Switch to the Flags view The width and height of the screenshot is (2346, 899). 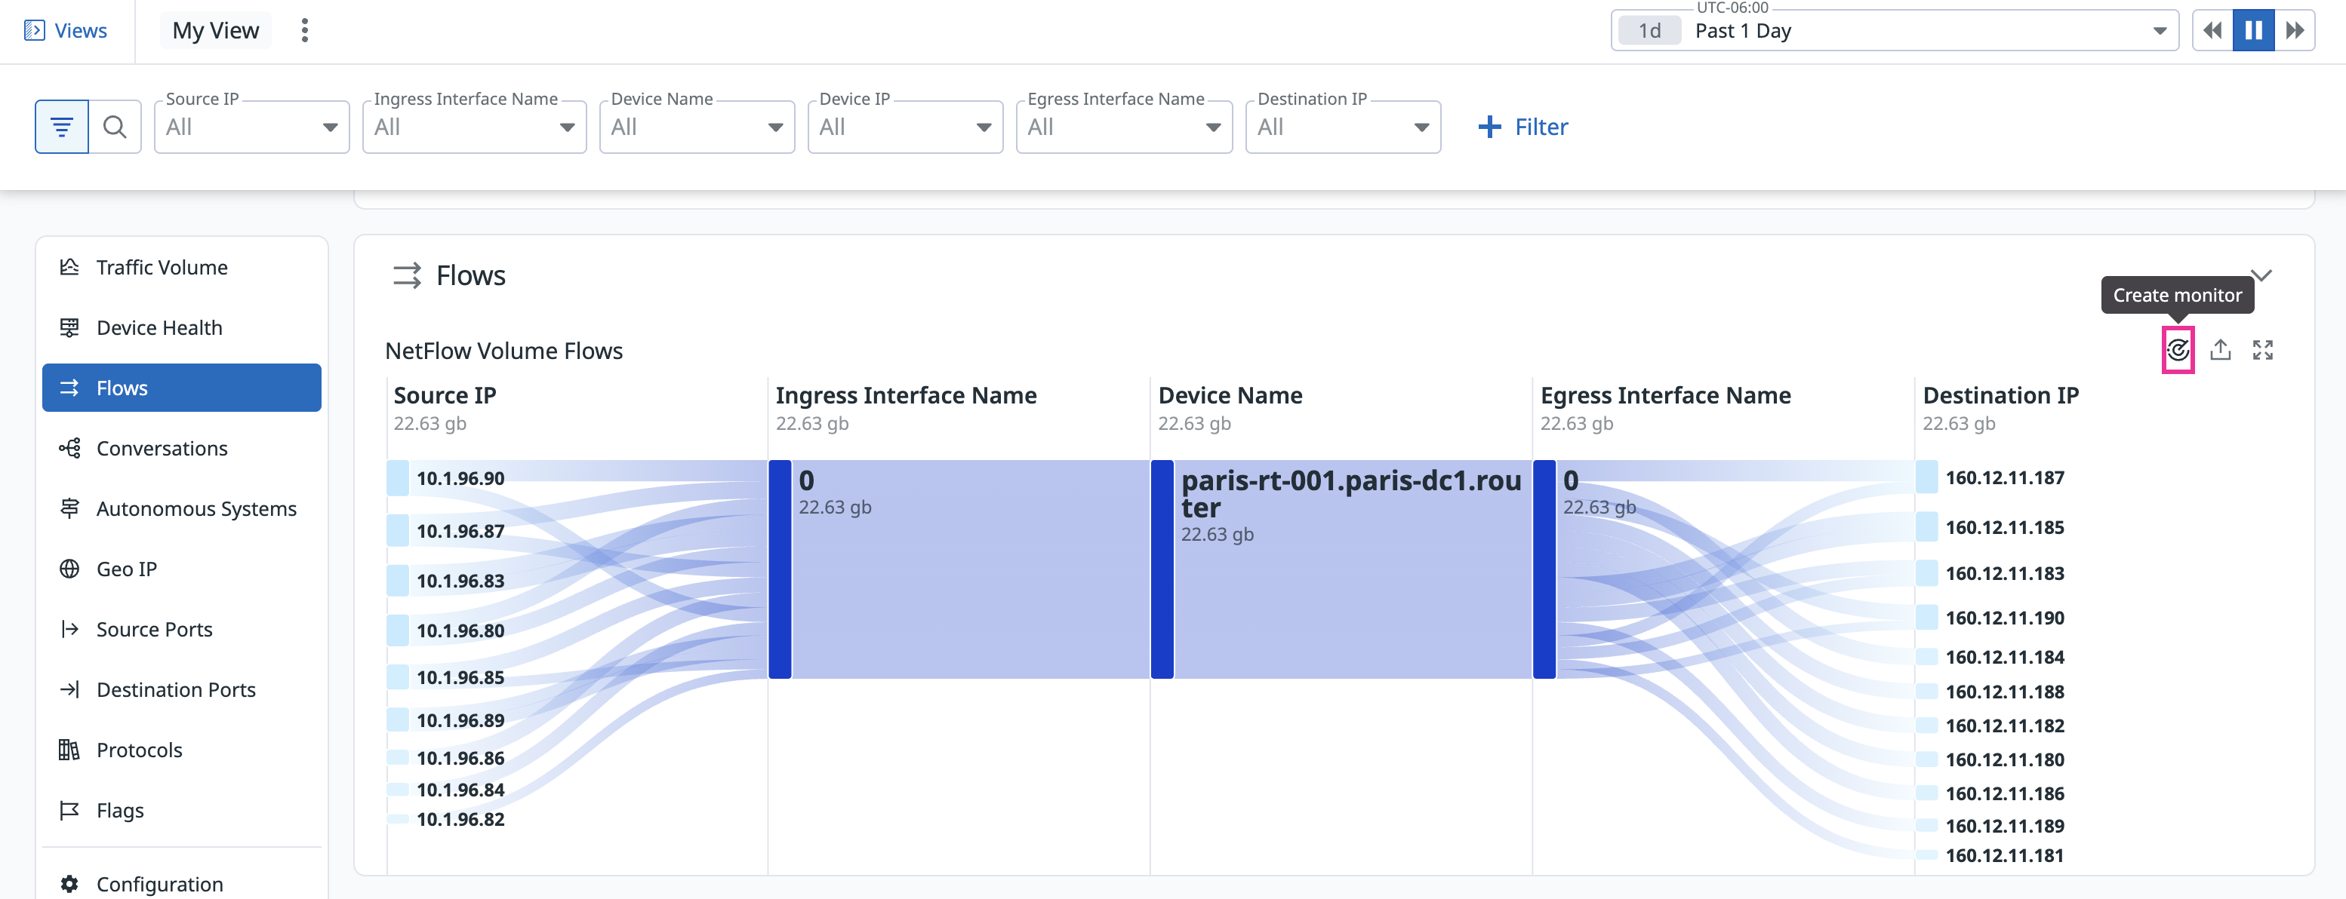pyautogui.click(x=119, y=810)
